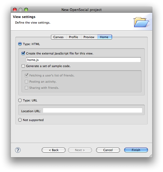Switch to the Profile tab
Viewport: 163px width, 172px height.
(74, 37)
